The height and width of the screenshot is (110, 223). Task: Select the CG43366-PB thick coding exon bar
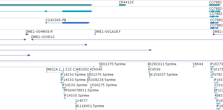pos(76,23)
